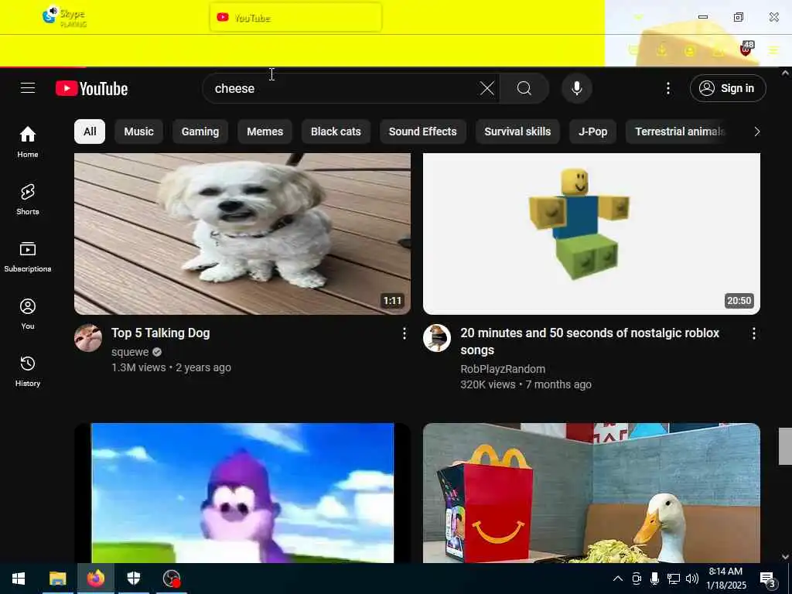
Task: Open the Firefox application menu
Action: coord(773,50)
